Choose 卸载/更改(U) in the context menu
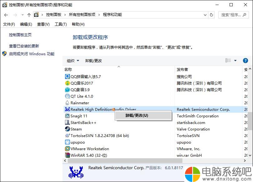The height and width of the screenshot is (182, 253). 143,116
